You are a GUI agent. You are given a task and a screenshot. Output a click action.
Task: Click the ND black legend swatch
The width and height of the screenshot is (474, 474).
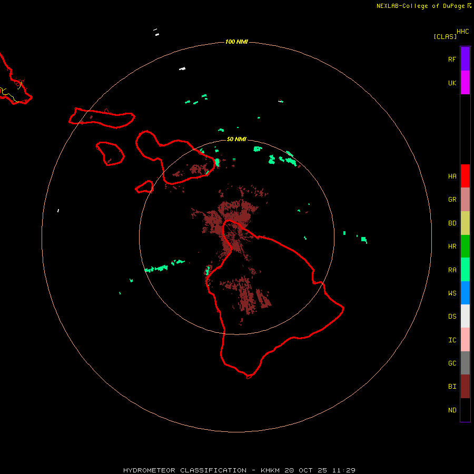click(465, 410)
